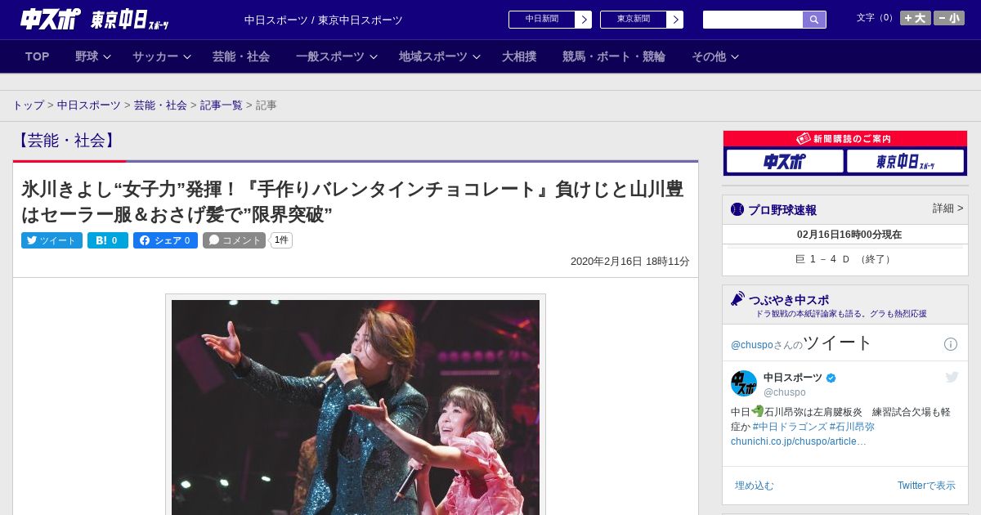Open the article concert photo
The height and width of the screenshot is (515, 981).
(356, 407)
